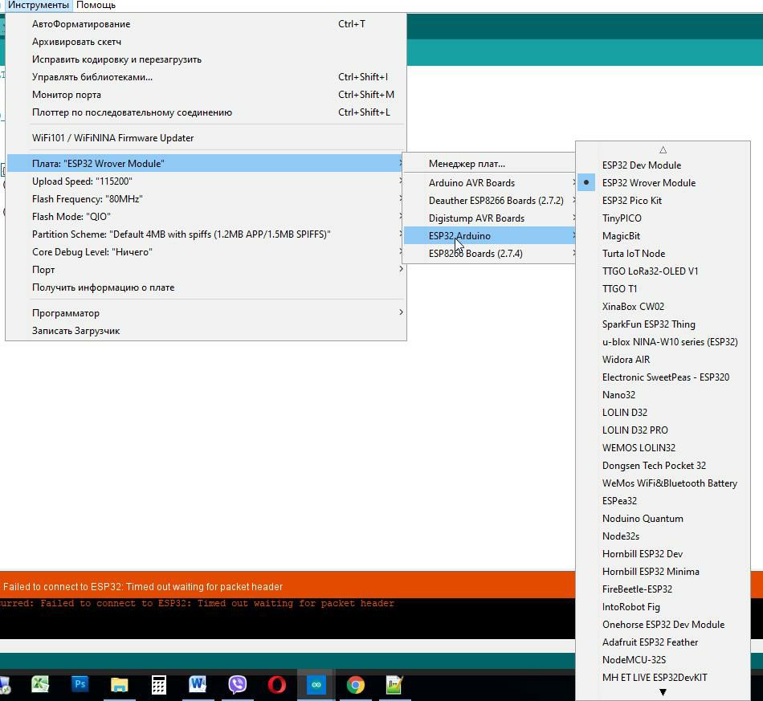
Task: Select Turta IoT Node board
Action: [663, 254]
